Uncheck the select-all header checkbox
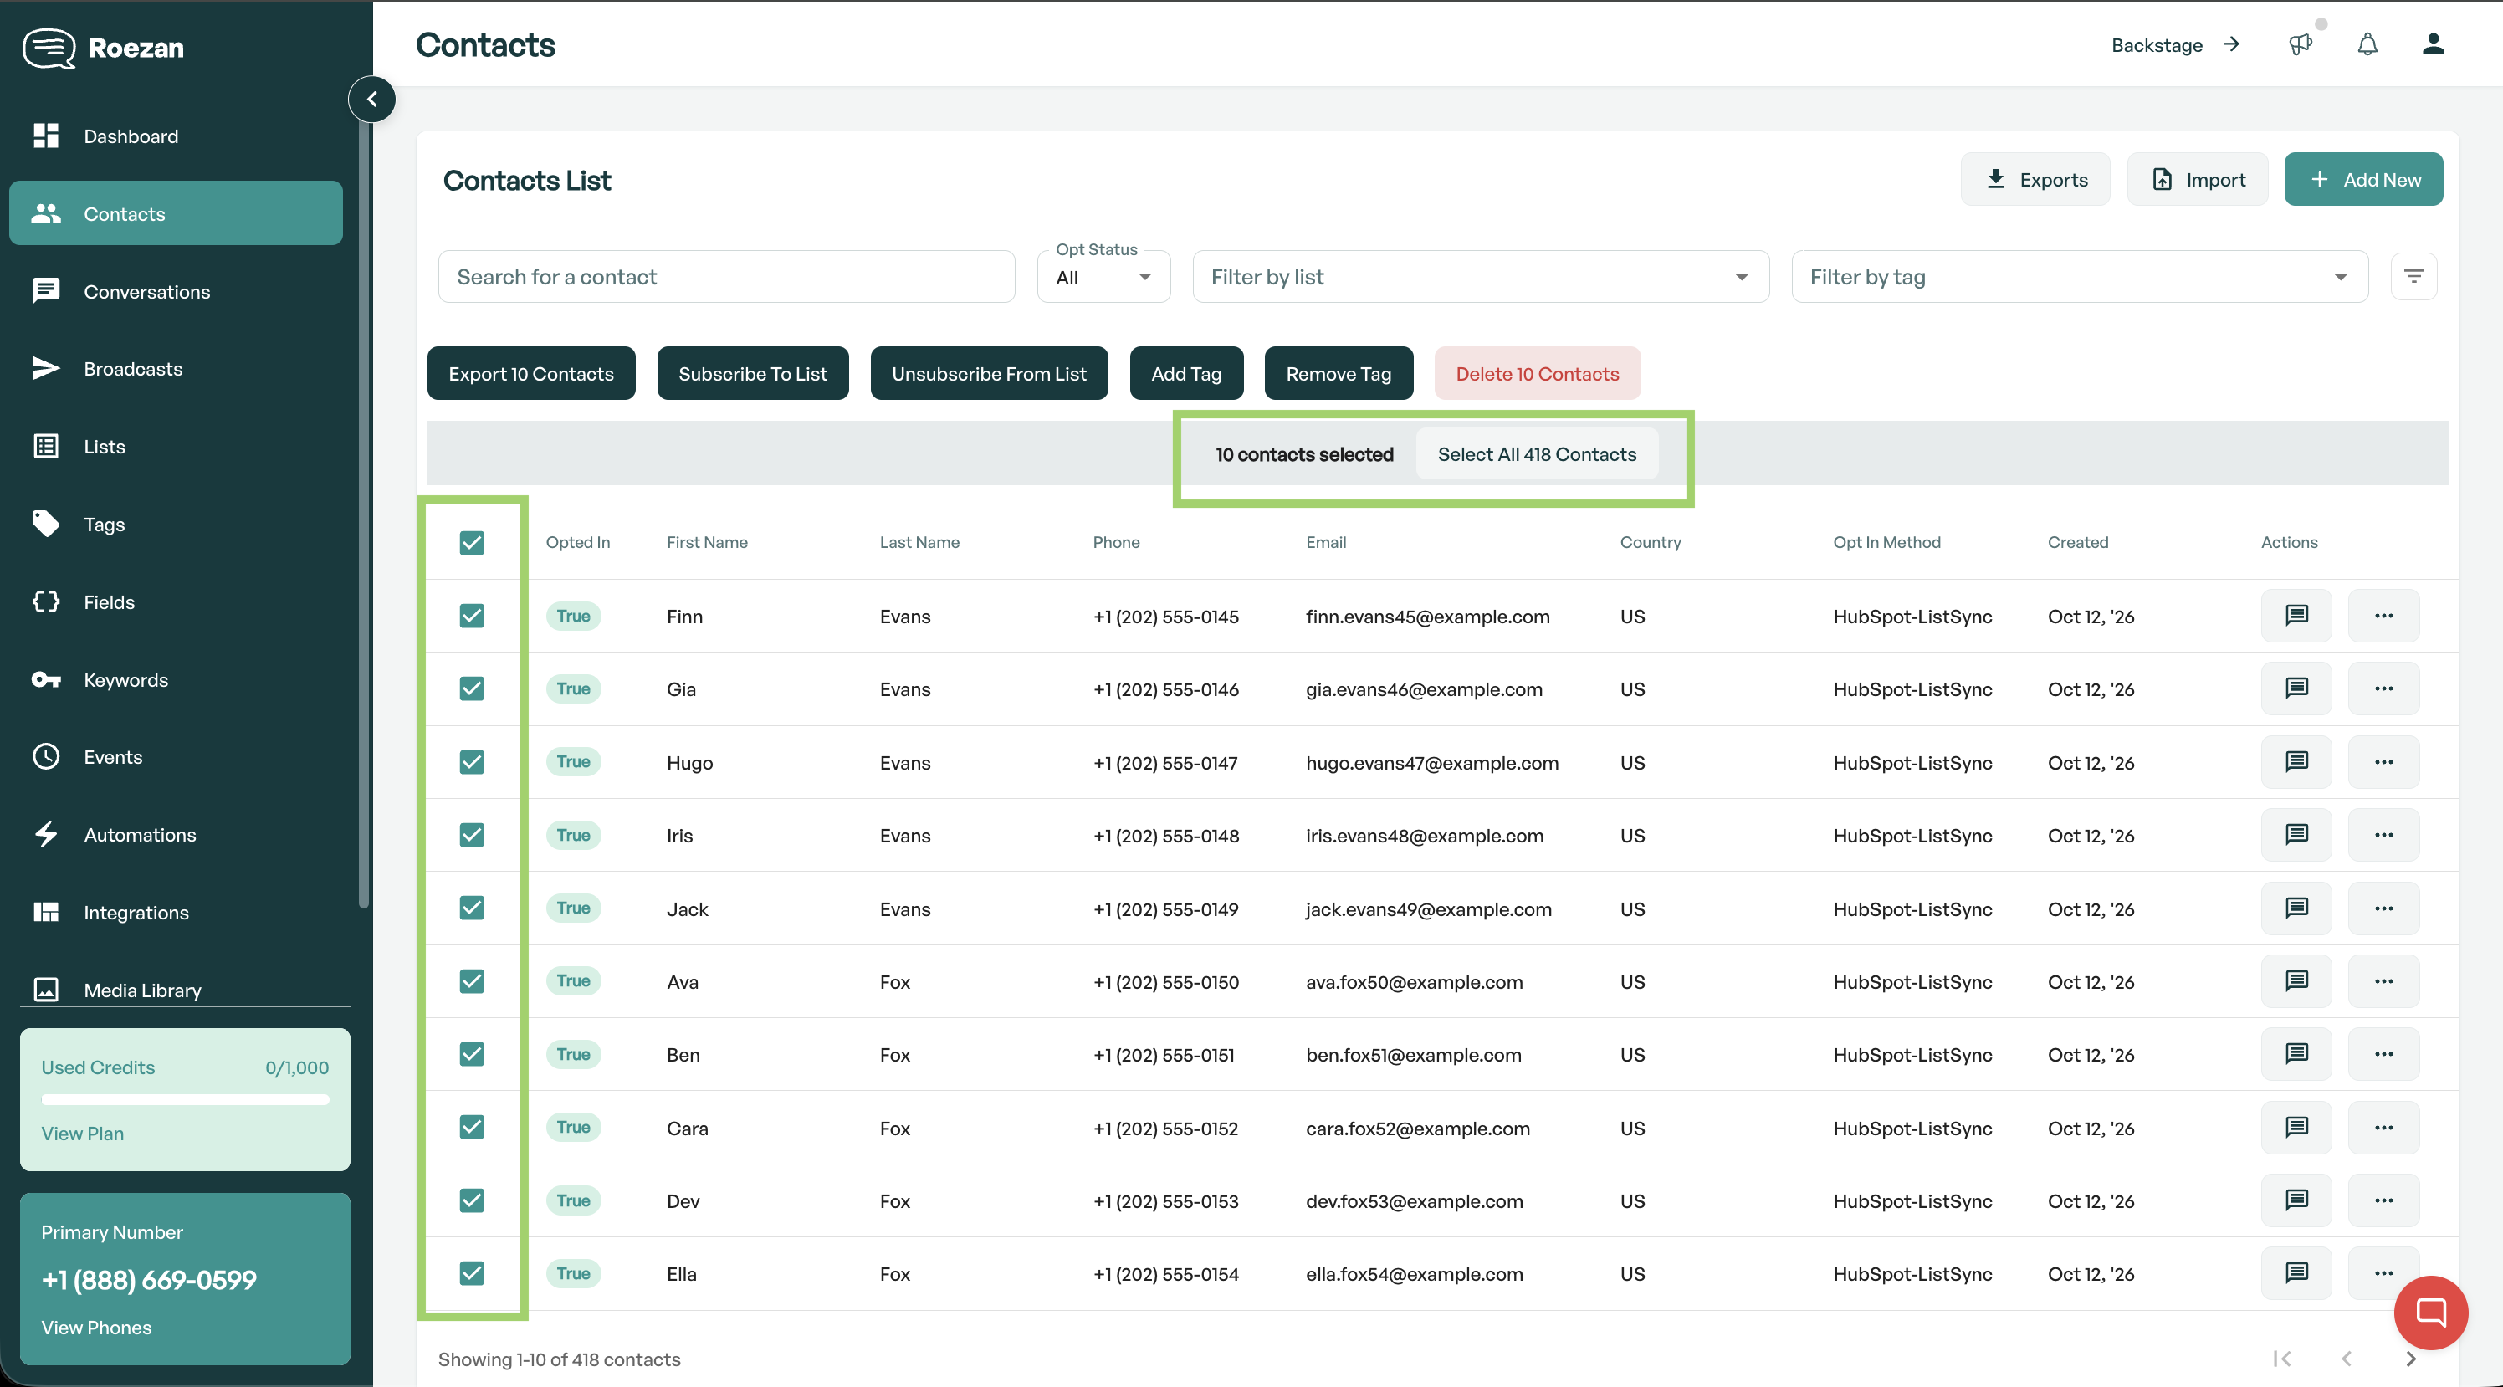 click(472, 542)
